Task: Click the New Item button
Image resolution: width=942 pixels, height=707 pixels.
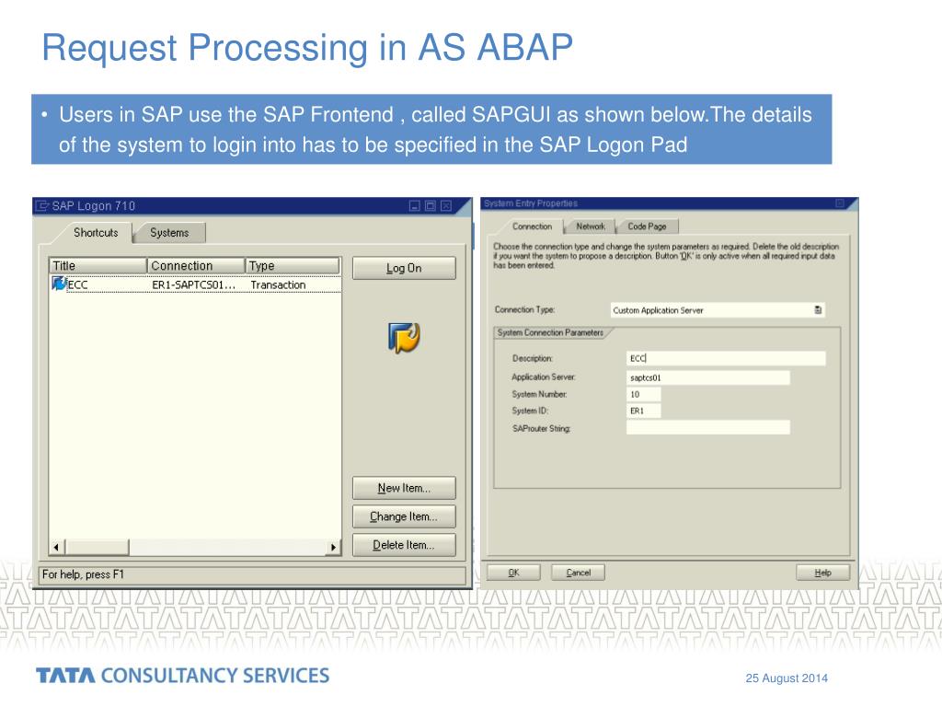Action: click(x=404, y=488)
